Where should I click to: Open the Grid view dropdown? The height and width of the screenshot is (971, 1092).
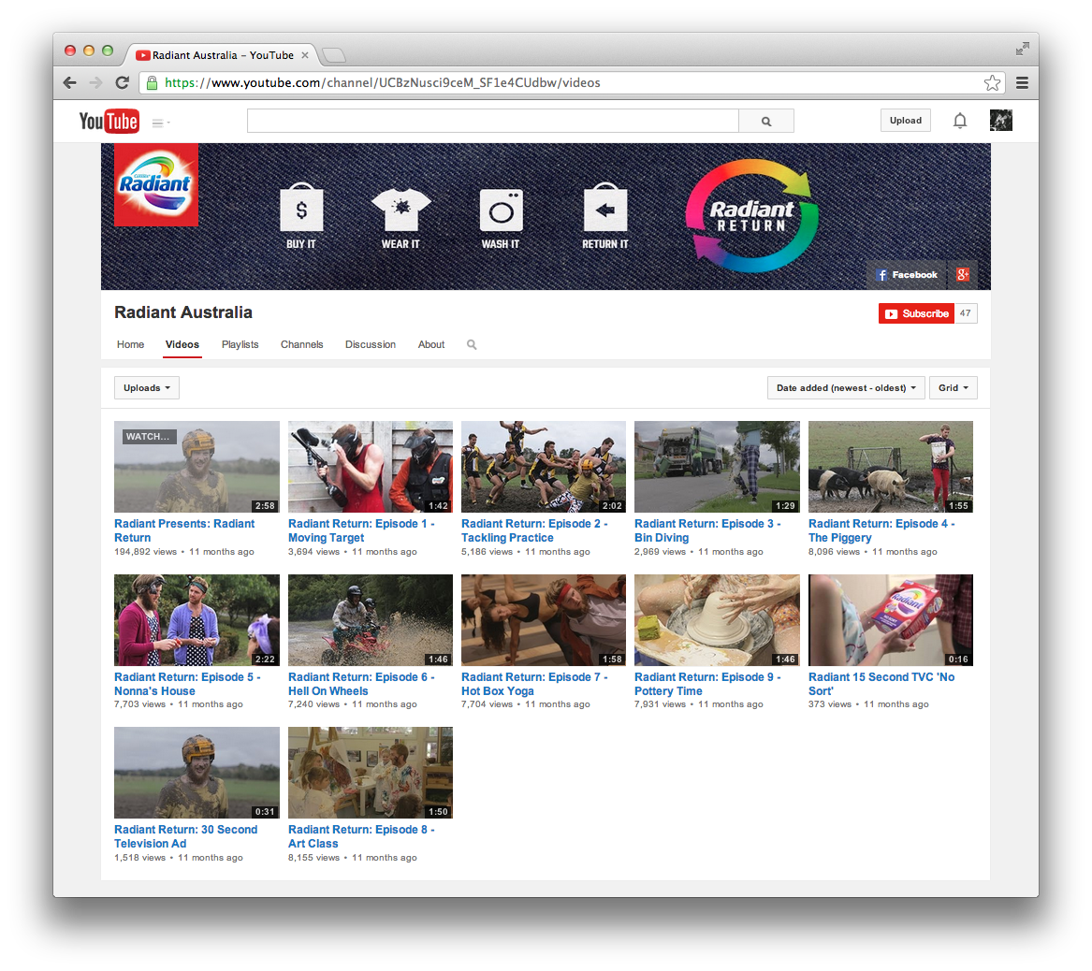pos(953,387)
